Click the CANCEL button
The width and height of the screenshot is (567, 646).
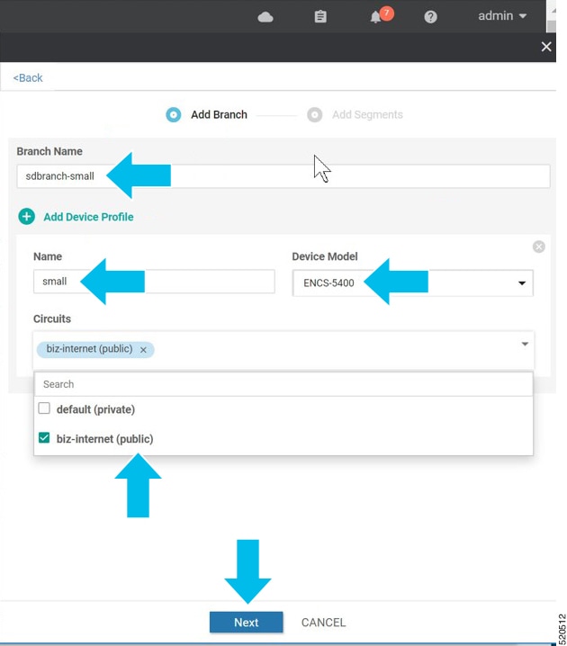point(323,622)
